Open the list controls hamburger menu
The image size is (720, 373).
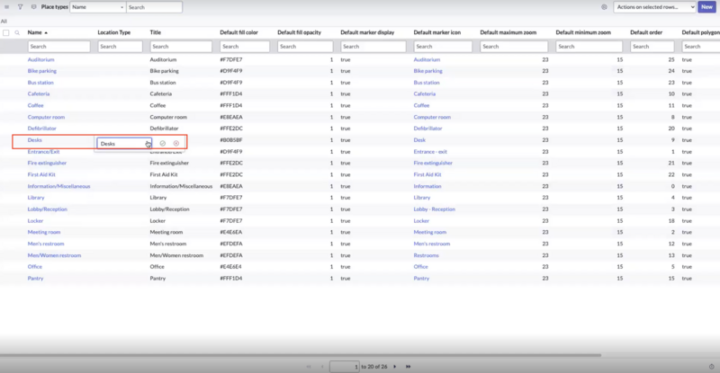click(6, 7)
